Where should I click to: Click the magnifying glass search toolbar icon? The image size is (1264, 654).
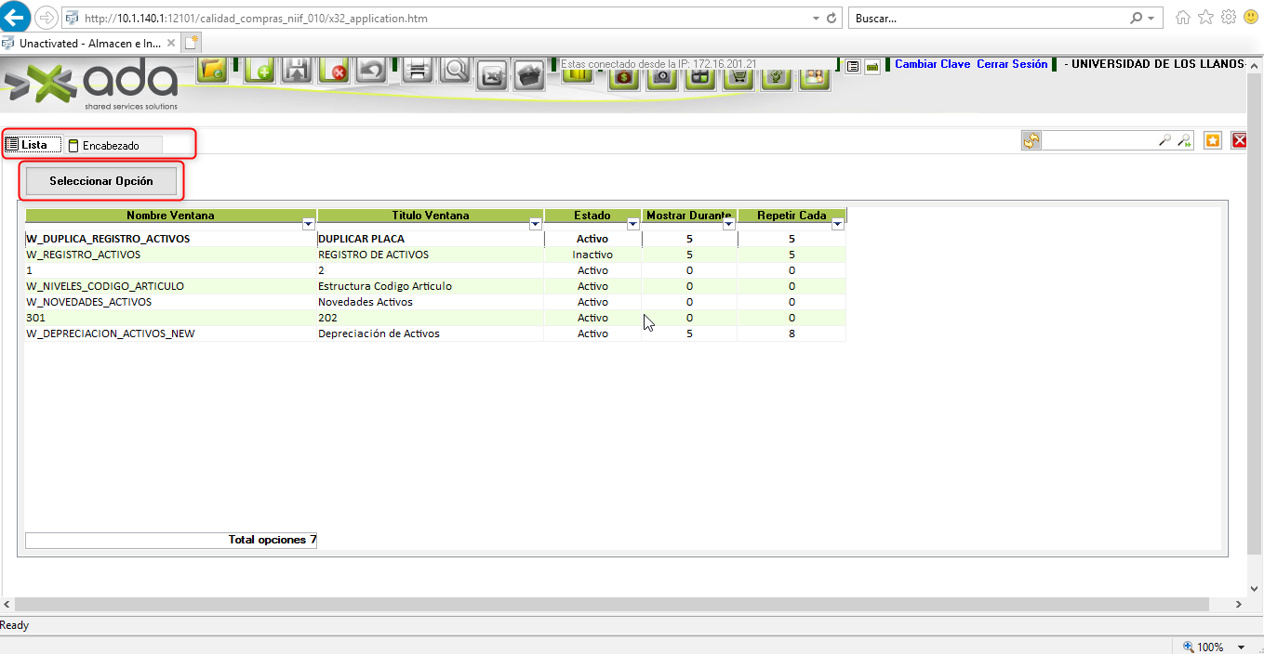point(455,71)
